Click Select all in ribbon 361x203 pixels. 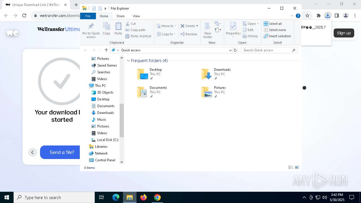(273, 24)
